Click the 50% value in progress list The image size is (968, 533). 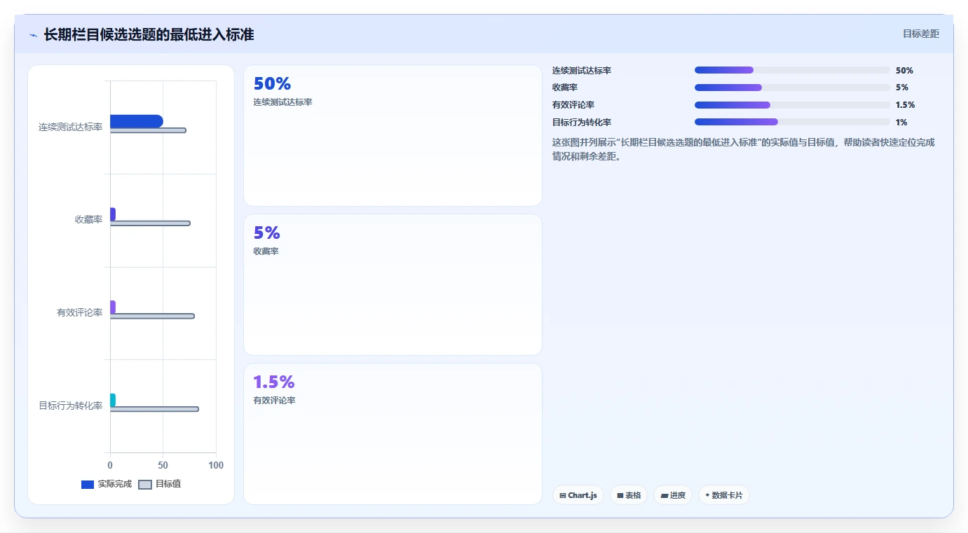tap(904, 71)
